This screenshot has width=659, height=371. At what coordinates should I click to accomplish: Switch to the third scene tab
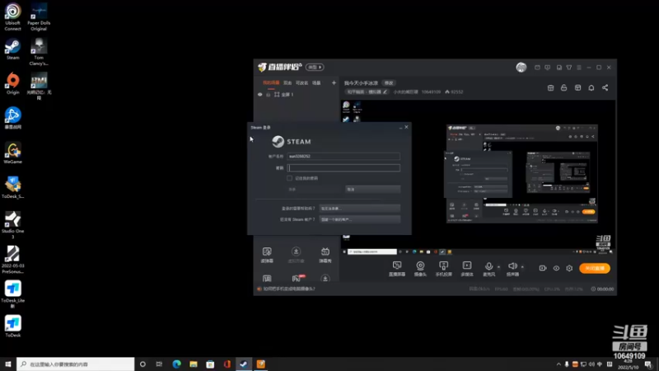coord(301,83)
